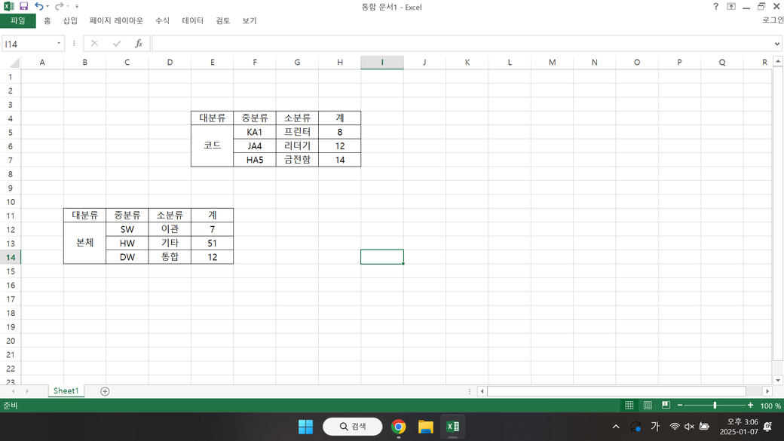Add a new sheet with the plus icon
784x441 pixels.
click(105, 391)
